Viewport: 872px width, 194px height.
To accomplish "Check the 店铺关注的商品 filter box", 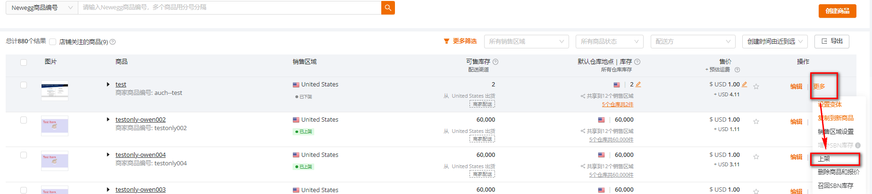I will point(53,42).
